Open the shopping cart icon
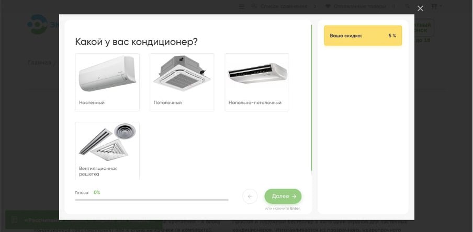The width and height of the screenshot is (473, 232). pos(434,6)
